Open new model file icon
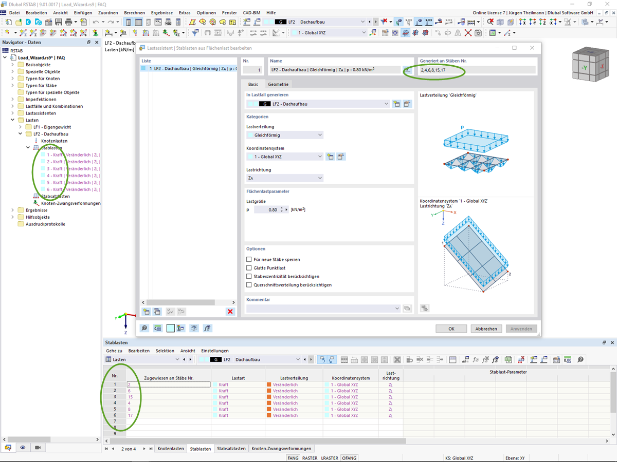The image size is (617, 462). (x=9, y=22)
